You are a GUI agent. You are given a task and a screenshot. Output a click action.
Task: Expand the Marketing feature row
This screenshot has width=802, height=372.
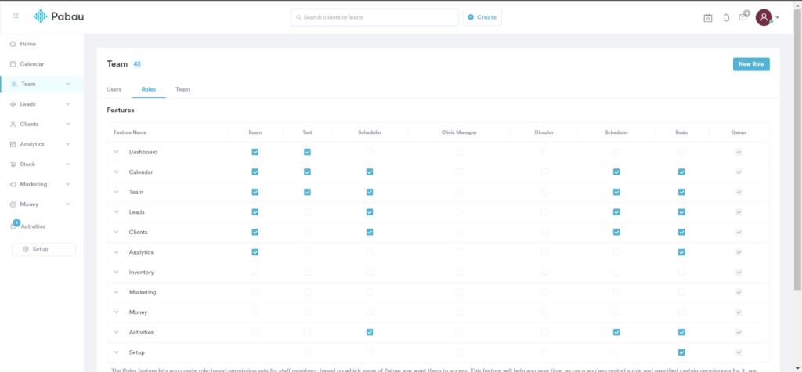point(117,292)
